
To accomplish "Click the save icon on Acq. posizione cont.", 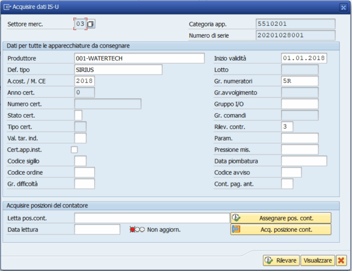I will coord(236,229).
